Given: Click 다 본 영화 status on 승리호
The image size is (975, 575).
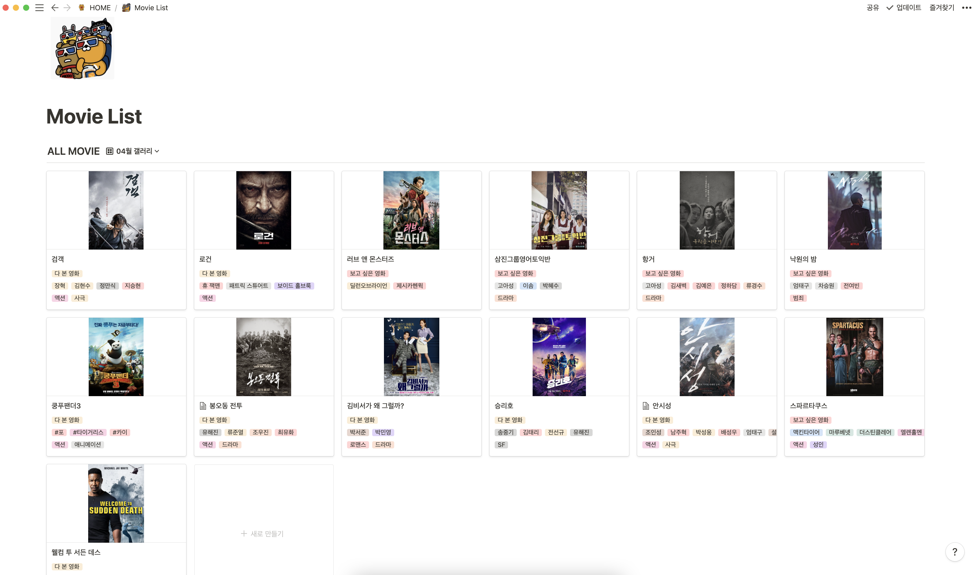Looking at the screenshot, I should click(x=510, y=420).
